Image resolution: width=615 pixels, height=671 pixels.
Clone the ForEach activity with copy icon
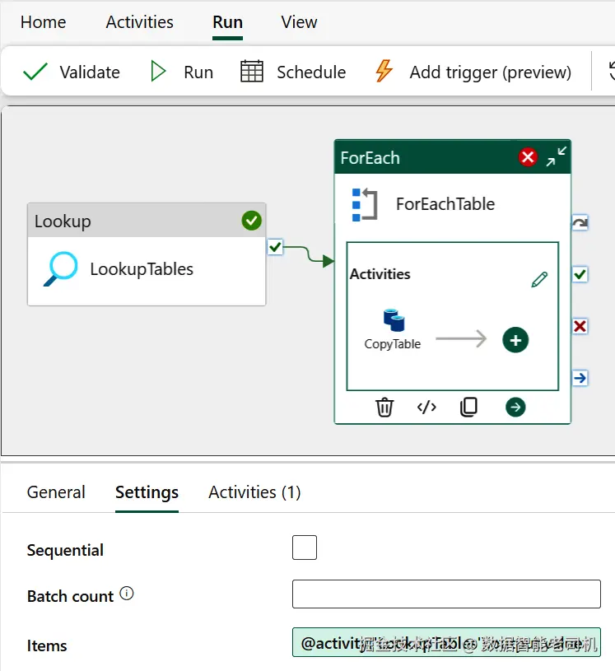[468, 407]
